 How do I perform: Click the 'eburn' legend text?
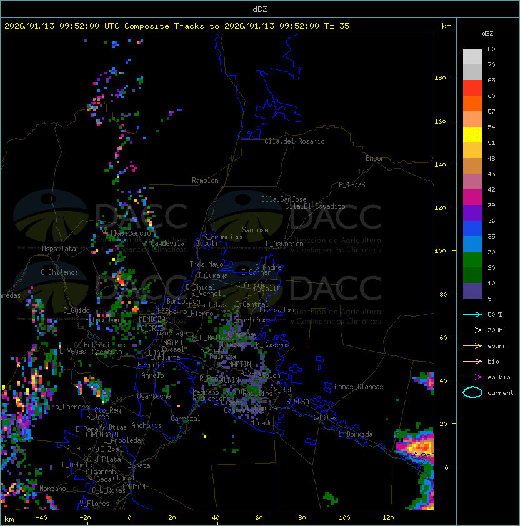click(497, 346)
